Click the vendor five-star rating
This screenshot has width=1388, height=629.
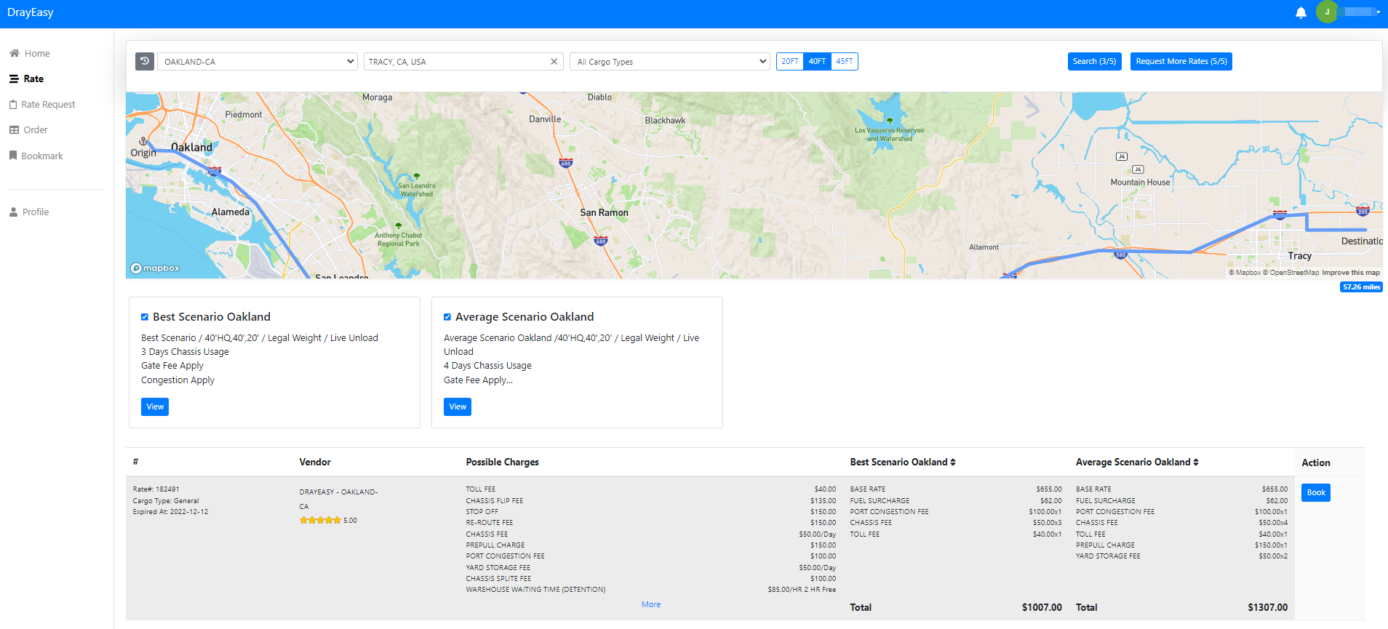pos(320,521)
